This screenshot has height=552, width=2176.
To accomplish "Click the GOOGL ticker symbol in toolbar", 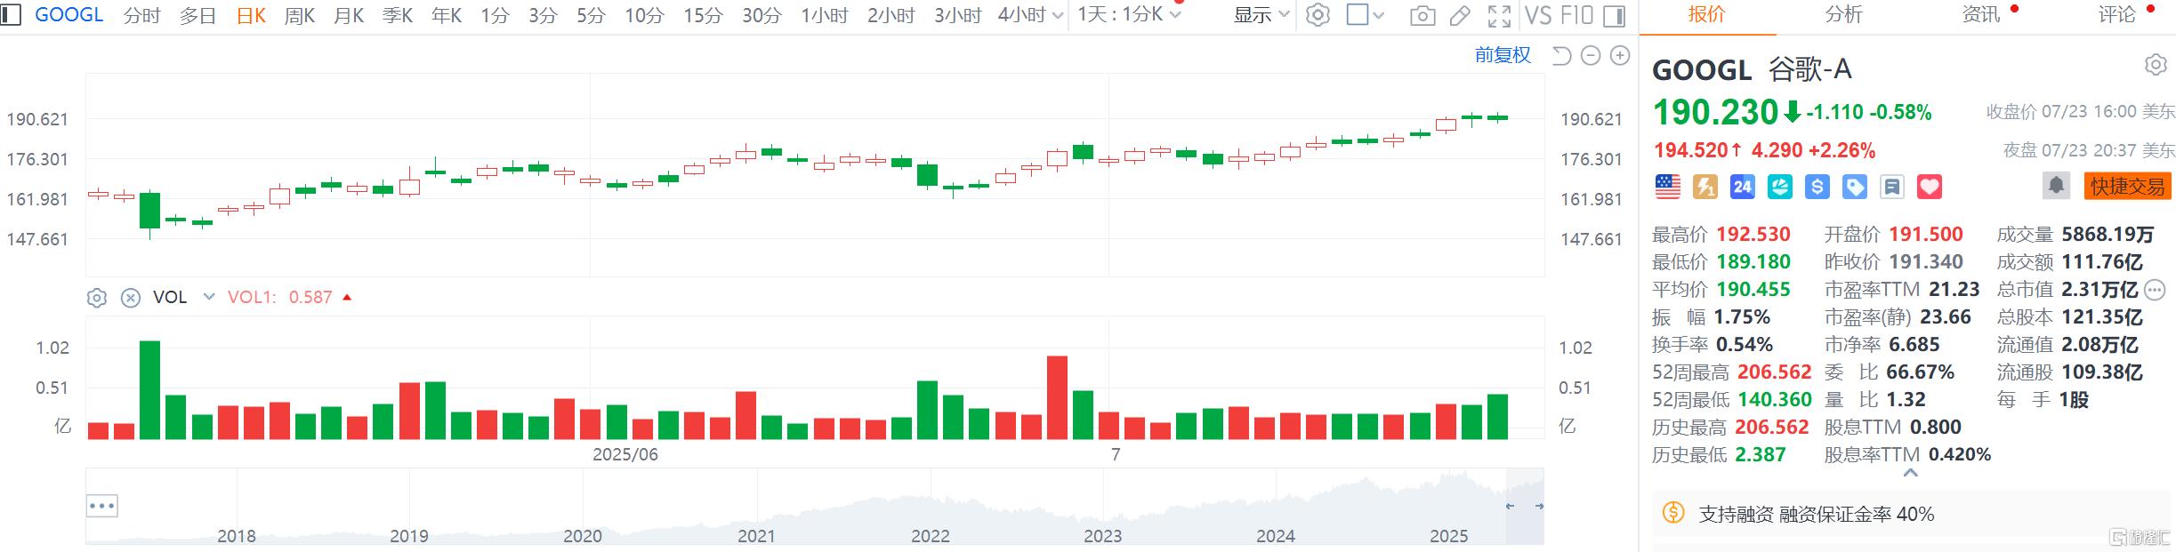I will pyautogui.click(x=69, y=15).
